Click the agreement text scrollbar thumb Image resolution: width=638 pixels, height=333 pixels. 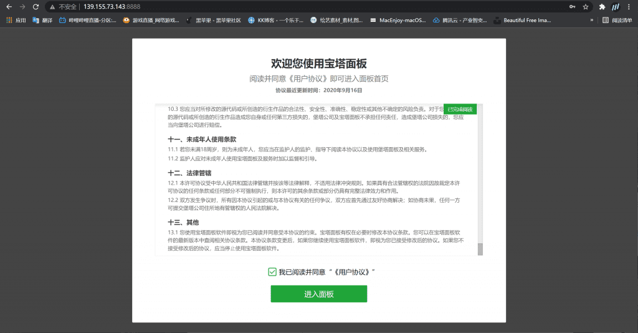(480, 249)
